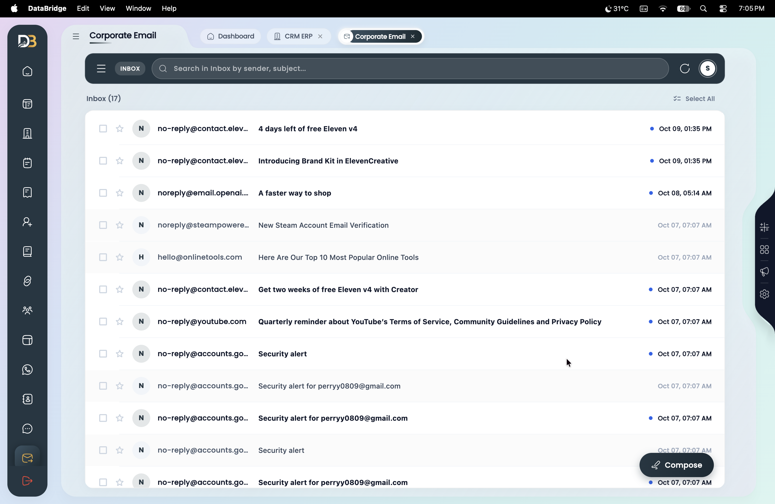Collapse the sidebar using the icon beside Corporate Email
775x504 pixels.
click(x=76, y=36)
